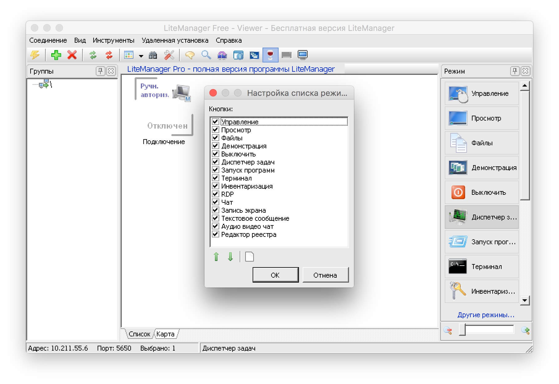Viewport: 559px width, 384px height.
Task: Click the Запуск прог... mode icon
Action: (x=458, y=242)
